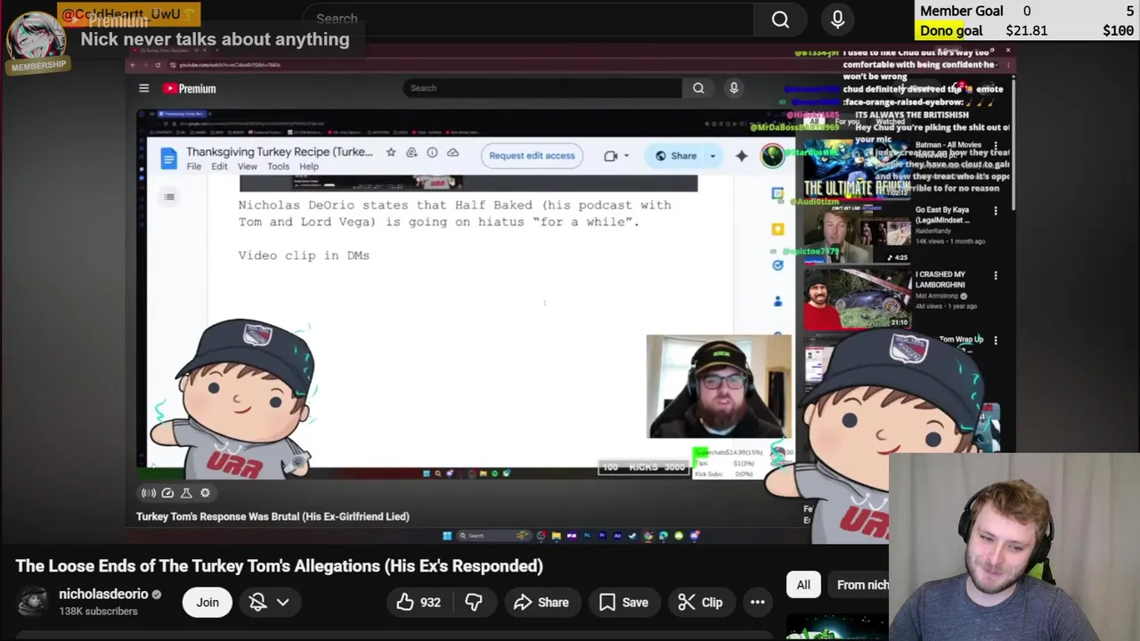Open the gear settings icon below player

tap(205, 492)
